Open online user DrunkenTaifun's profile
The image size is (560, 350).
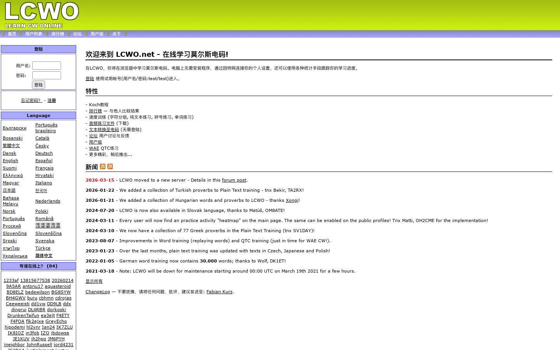click(23, 315)
